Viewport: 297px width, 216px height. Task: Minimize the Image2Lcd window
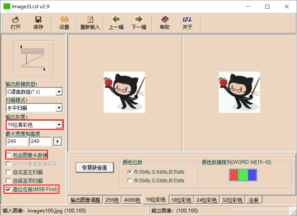point(248,7)
